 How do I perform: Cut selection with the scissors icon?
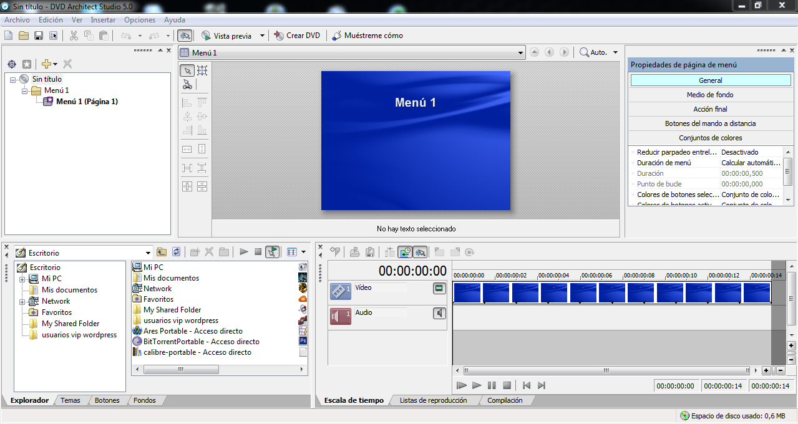pyautogui.click(x=74, y=36)
